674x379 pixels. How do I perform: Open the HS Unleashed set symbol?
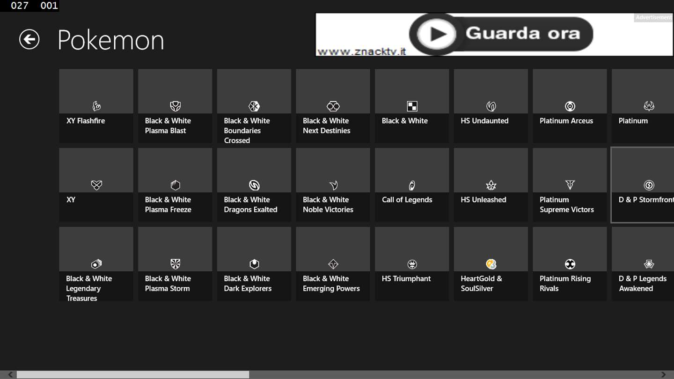(491, 185)
